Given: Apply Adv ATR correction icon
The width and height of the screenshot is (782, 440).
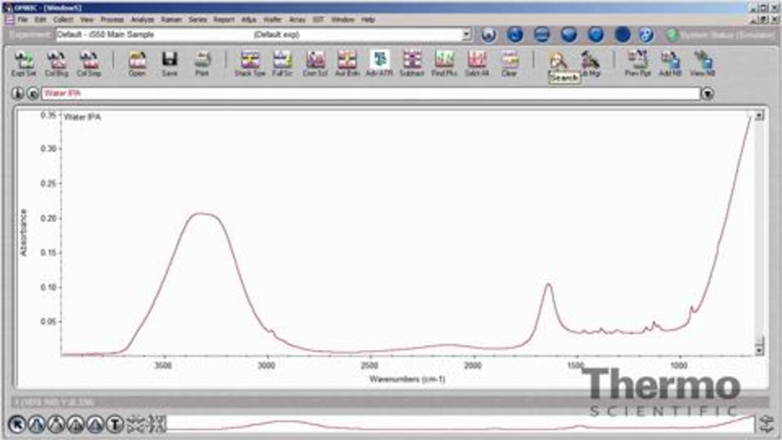Looking at the screenshot, I should pos(379,62).
